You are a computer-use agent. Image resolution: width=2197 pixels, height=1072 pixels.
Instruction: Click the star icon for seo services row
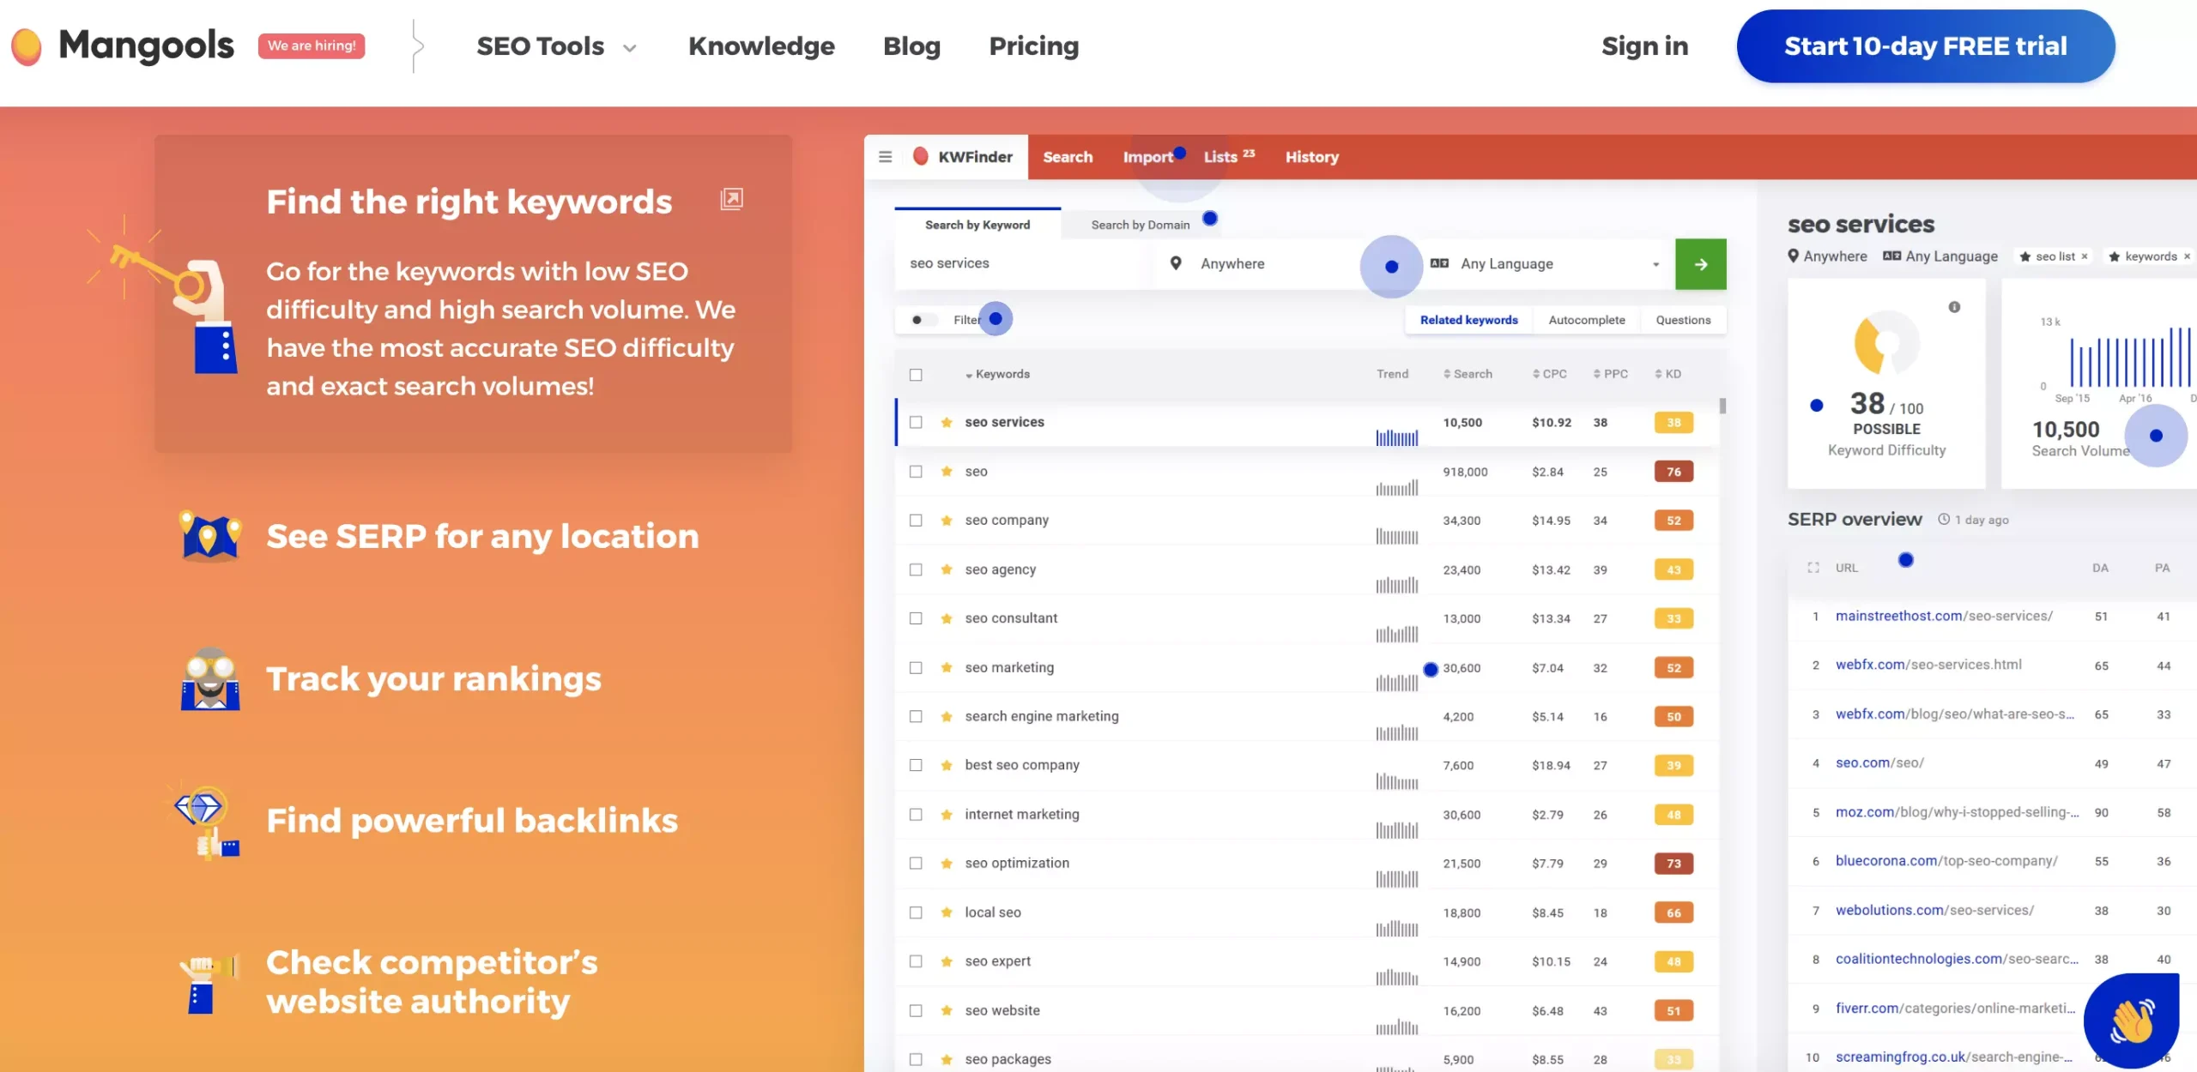coord(947,422)
